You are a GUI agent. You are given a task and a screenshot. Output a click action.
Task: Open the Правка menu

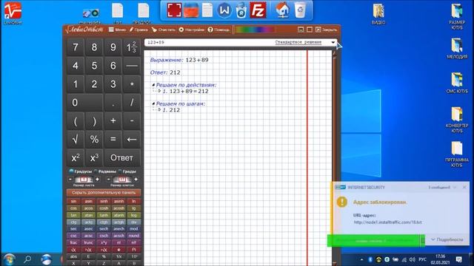138,30
